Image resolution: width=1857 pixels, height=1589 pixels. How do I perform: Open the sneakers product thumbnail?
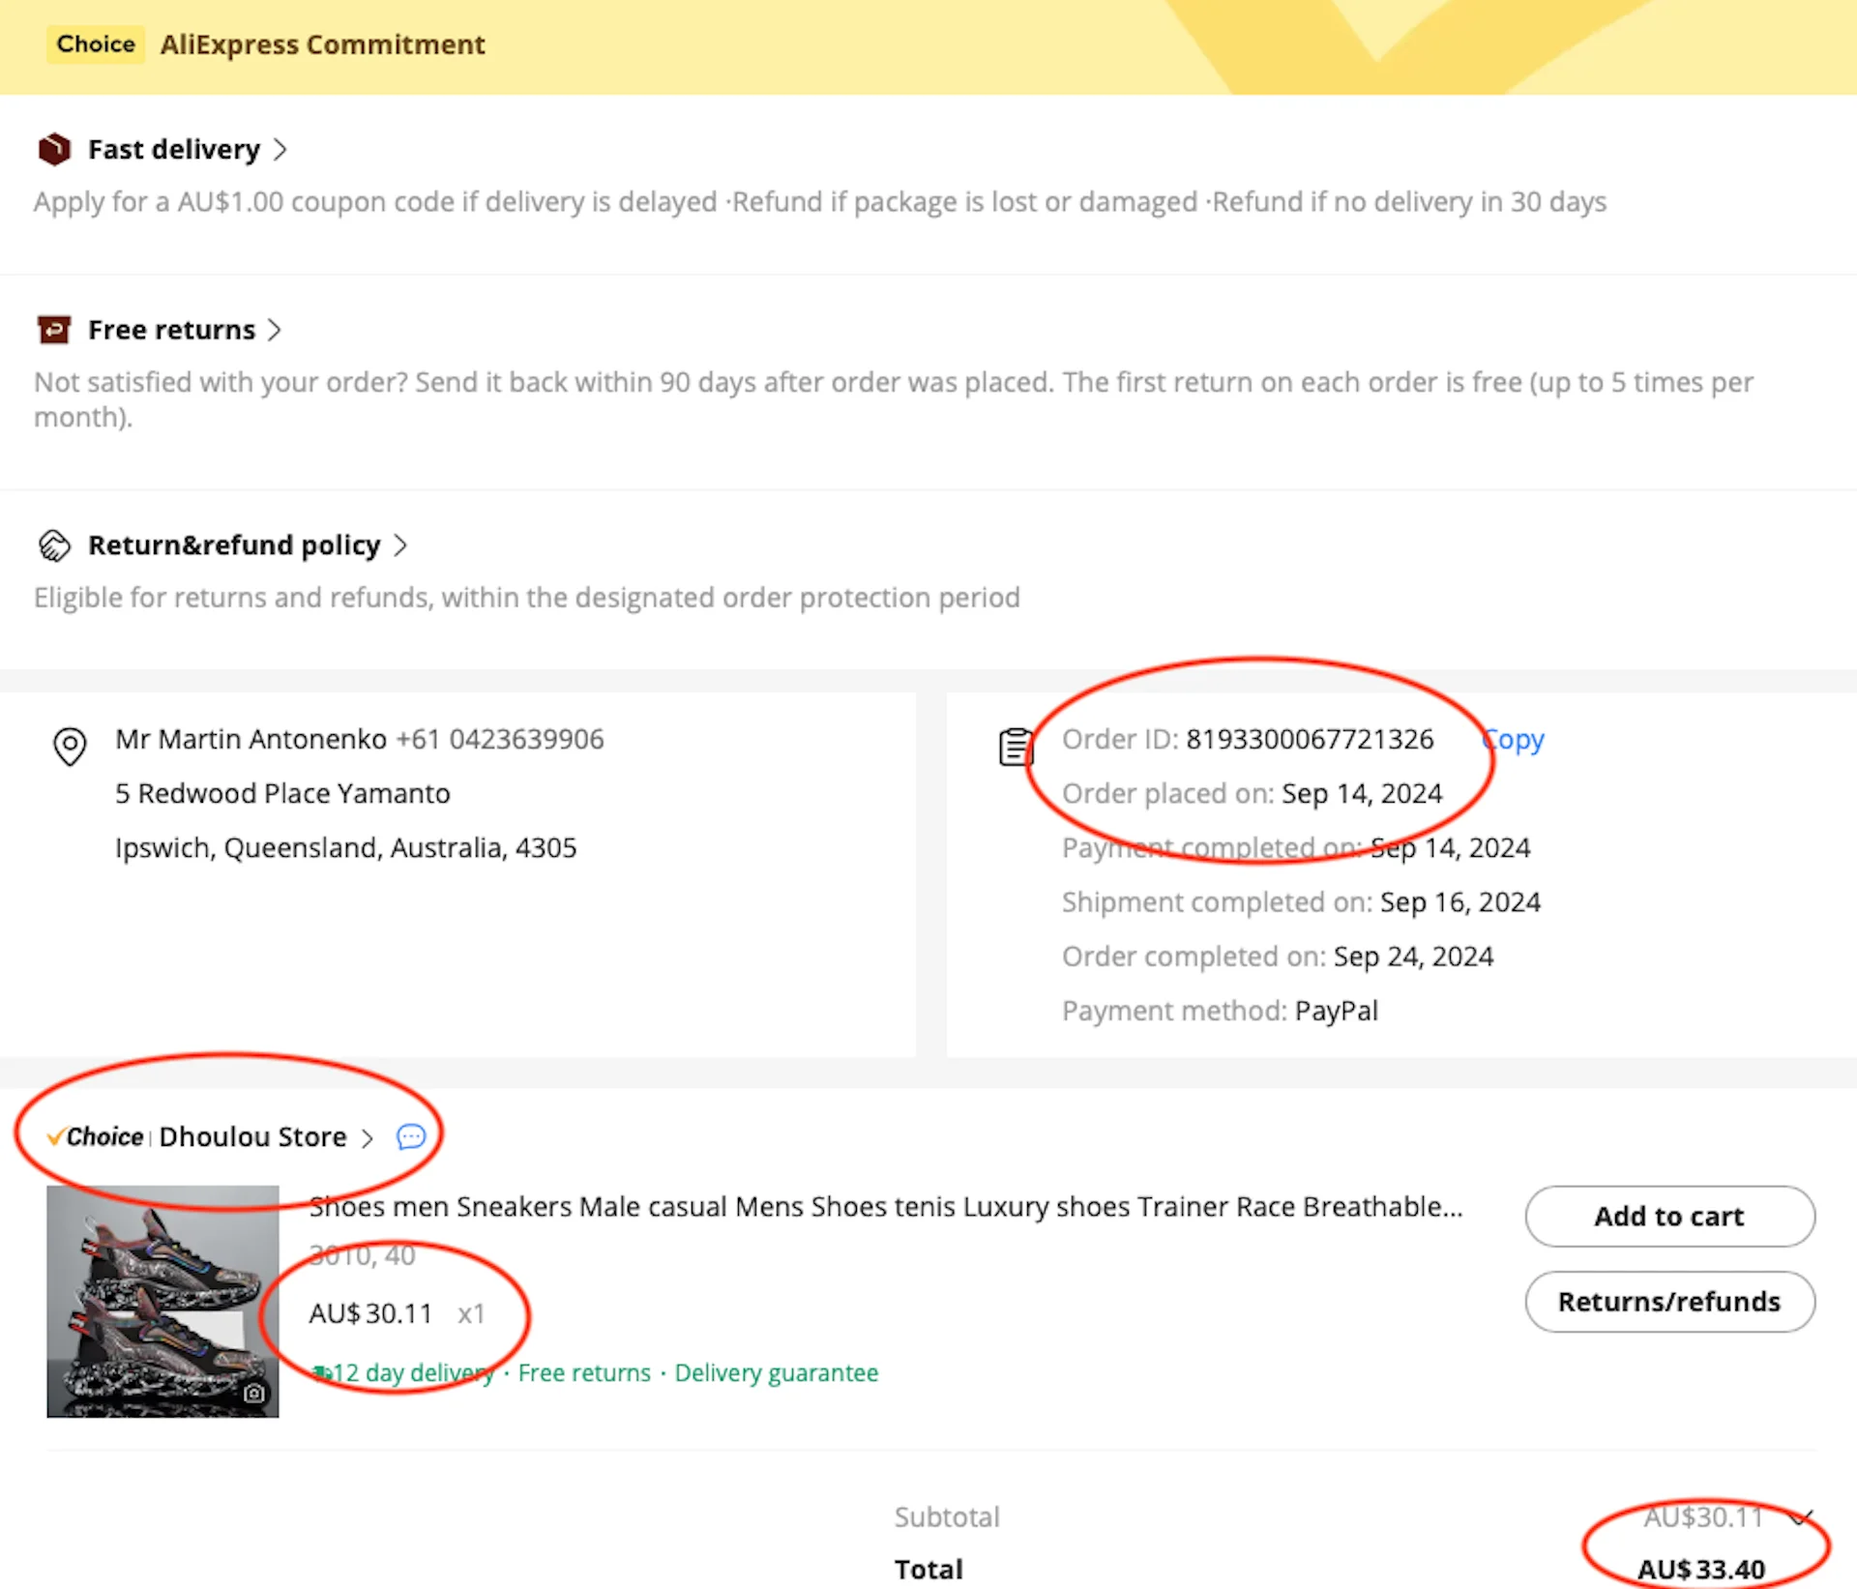point(162,1302)
